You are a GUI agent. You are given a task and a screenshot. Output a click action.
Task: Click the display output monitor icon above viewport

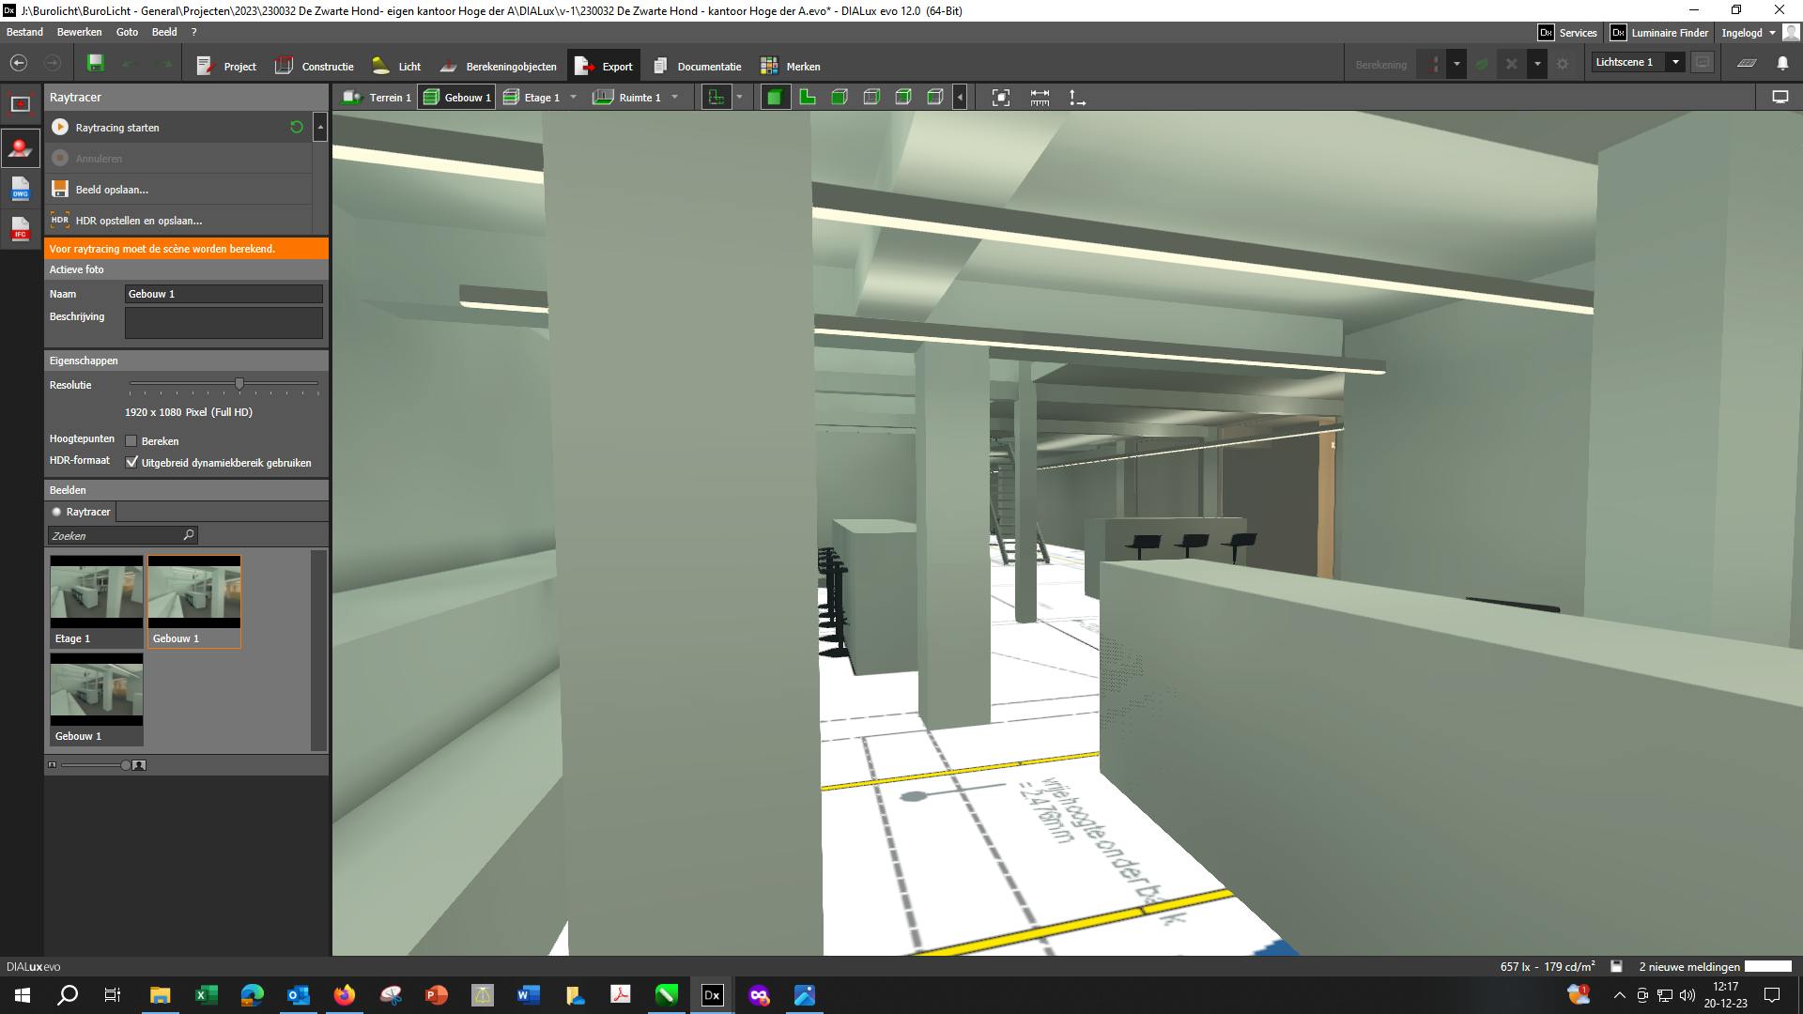point(1780,96)
